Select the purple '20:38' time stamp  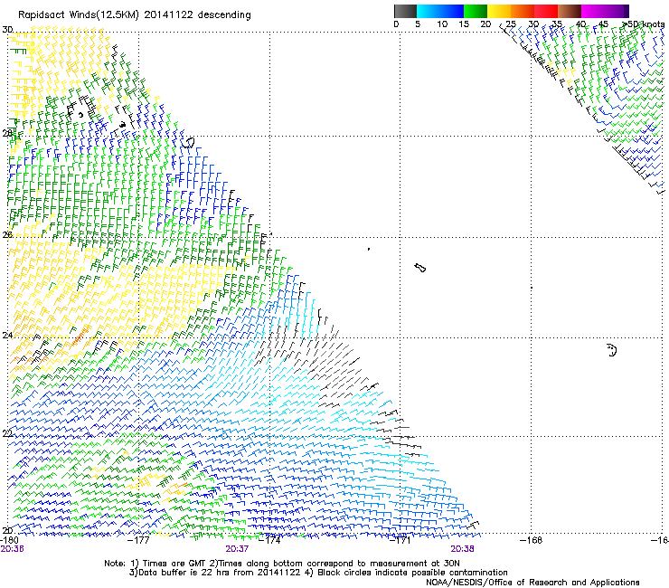click(462, 549)
